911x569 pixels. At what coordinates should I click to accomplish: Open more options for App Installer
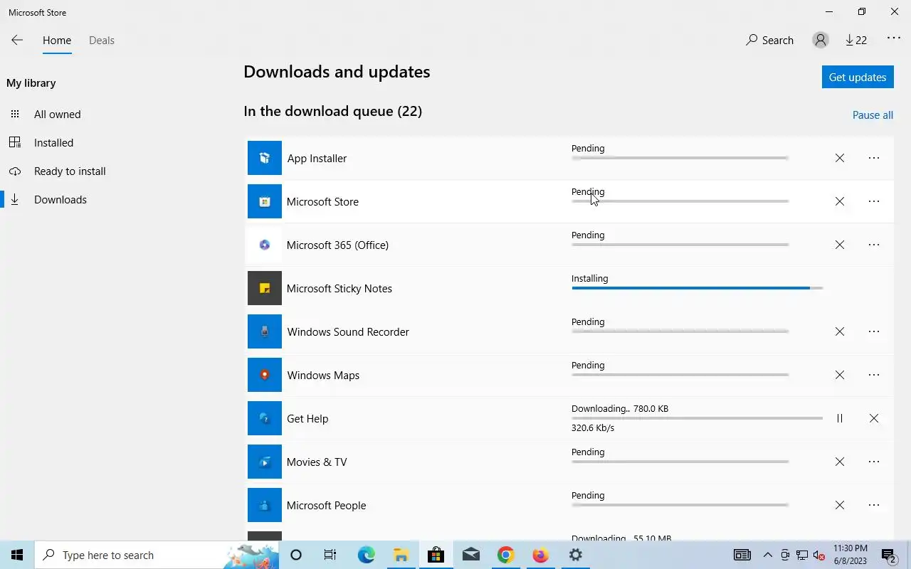[x=874, y=158]
